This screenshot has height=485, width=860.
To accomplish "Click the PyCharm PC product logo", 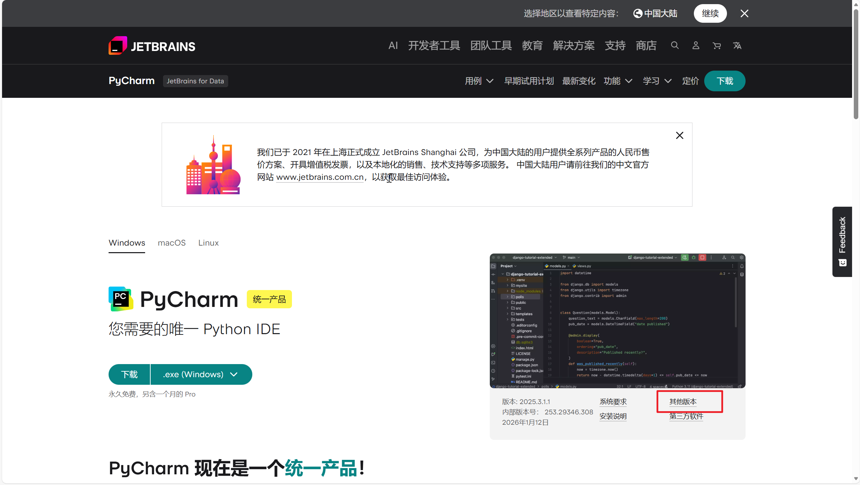I will coord(121,299).
